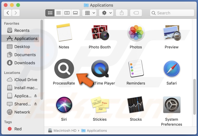Click the Reminders name label
This screenshot has width=198, height=136.
point(136,83)
